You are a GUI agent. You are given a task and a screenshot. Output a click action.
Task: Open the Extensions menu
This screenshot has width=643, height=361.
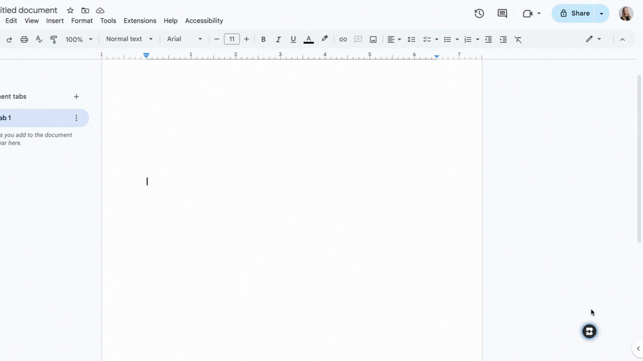(x=140, y=21)
